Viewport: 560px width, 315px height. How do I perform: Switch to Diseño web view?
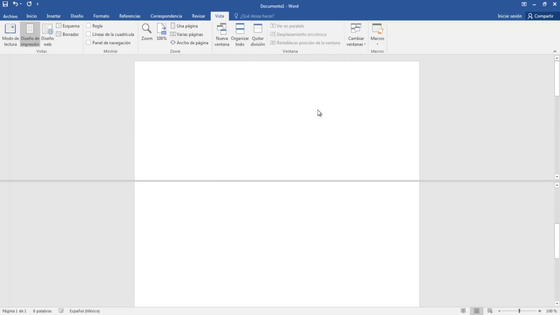point(48,35)
